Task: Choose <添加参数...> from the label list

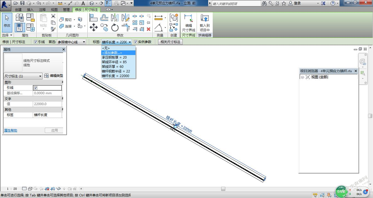Action: [118, 53]
